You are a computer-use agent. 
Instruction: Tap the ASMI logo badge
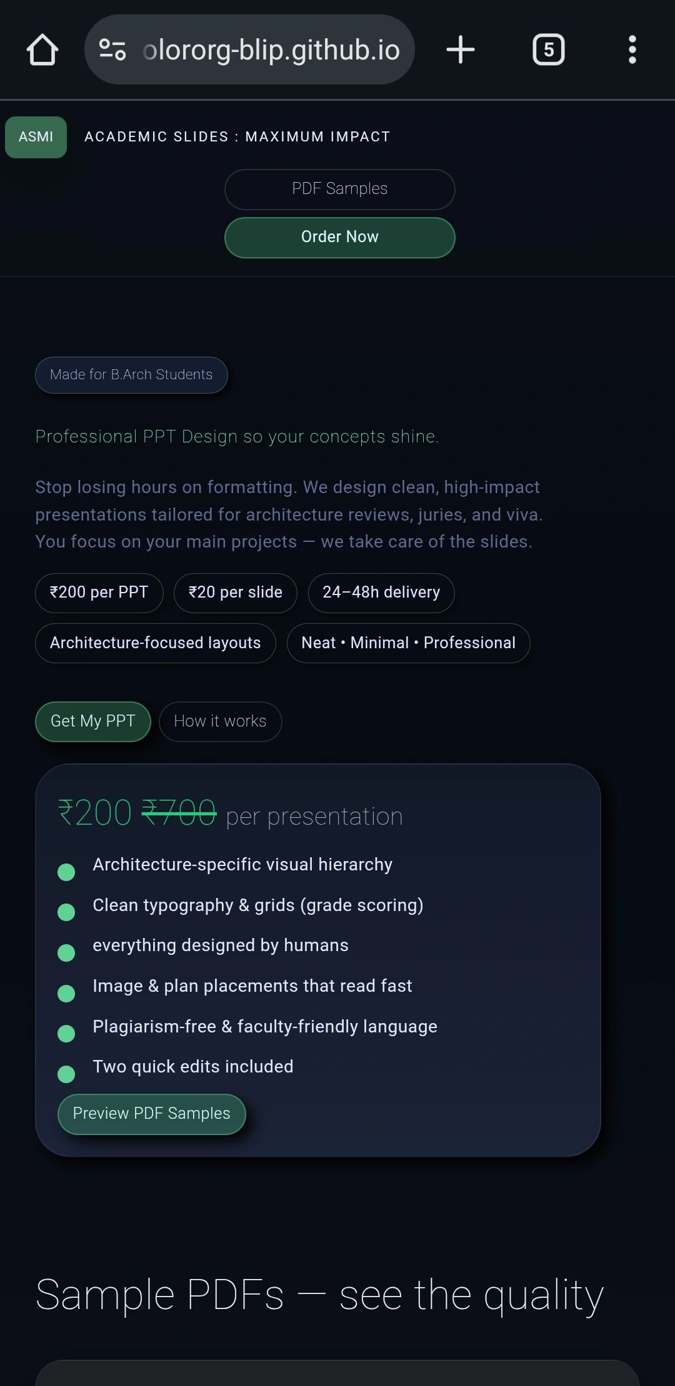(x=36, y=137)
